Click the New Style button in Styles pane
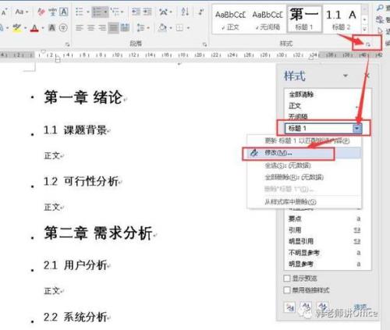The width and height of the screenshot is (390, 330). pos(289,307)
